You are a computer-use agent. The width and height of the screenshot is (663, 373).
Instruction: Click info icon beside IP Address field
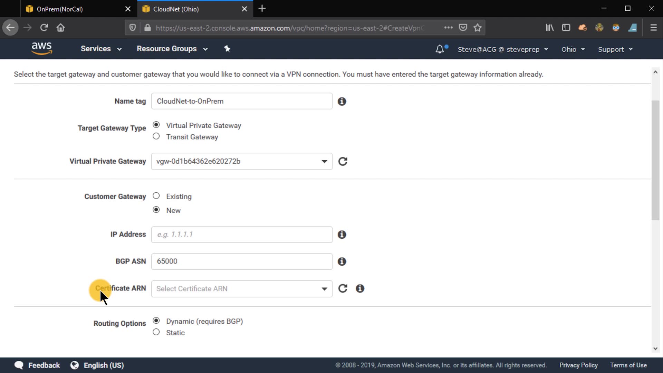pyautogui.click(x=342, y=235)
